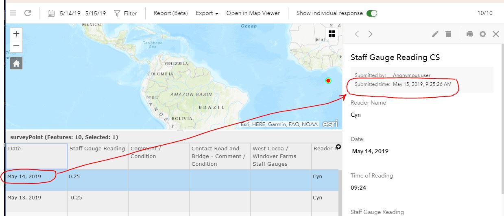Open the 5/14/19 - 5/15/19 date range picker
This screenshot has height=216, width=504.
pos(77,13)
